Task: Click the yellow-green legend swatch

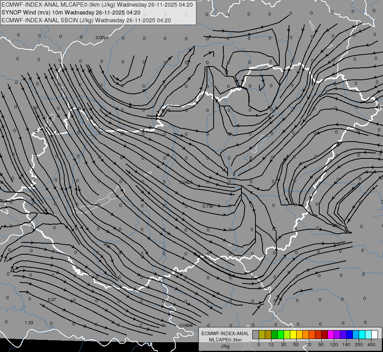Action: 287,334
